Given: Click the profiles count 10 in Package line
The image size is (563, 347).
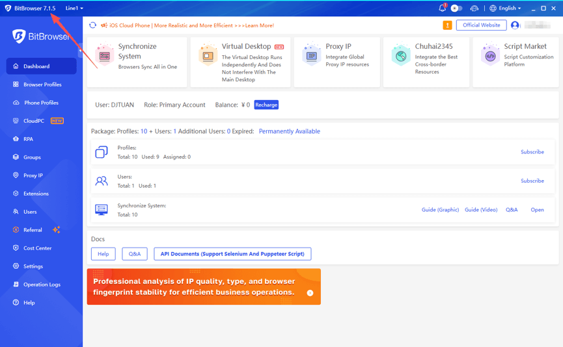Looking at the screenshot, I should 144,131.
